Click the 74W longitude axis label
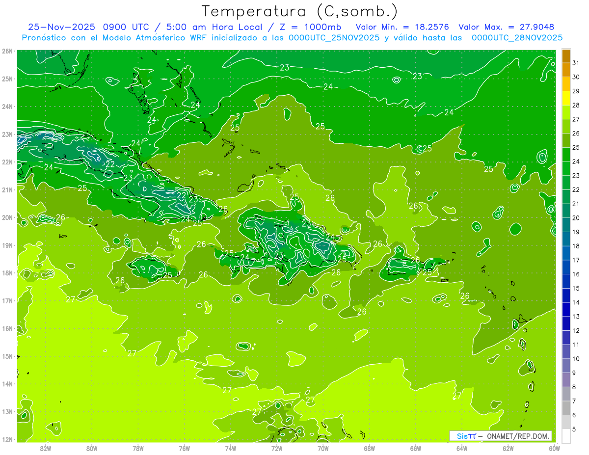Viewport: 589px width, 455px height. tap(231, 448)
